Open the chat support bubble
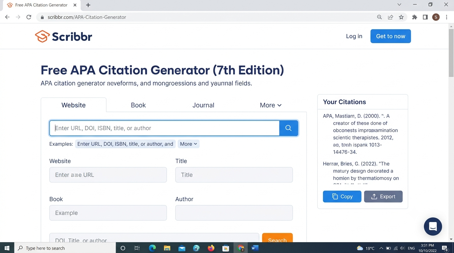 pos(433,226)
